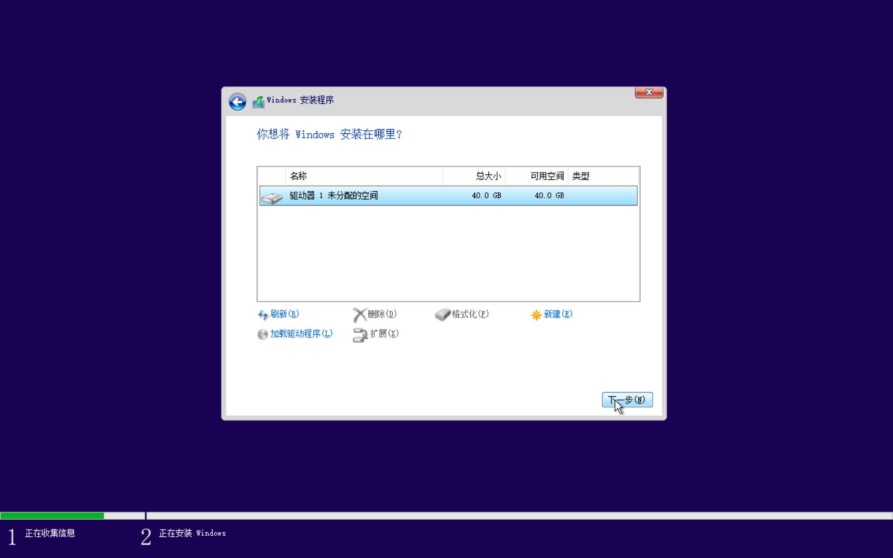Select step 2 正在安装 Windows at the bottom
Viewport: 893px width, 558px height.
tap(191, 533)
